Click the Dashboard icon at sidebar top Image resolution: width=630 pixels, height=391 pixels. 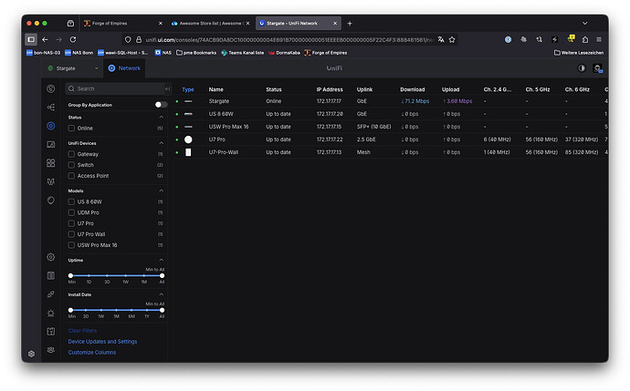(x=50, y=88)
